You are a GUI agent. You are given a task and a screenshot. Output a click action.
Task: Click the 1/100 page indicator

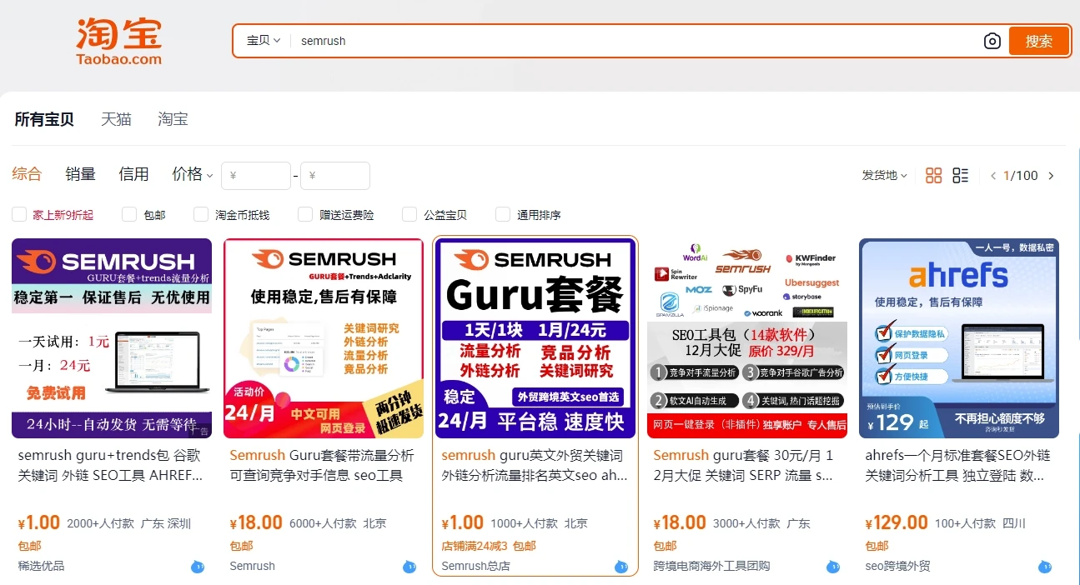[1021, 176]
